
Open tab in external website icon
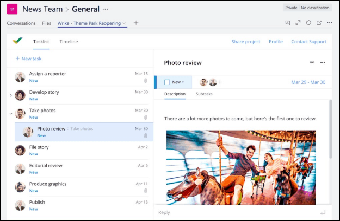[x=319, y=23]
